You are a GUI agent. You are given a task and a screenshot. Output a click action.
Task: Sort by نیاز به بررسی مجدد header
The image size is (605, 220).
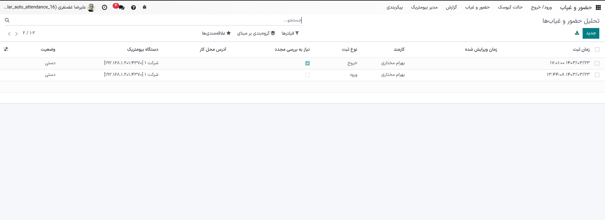pyautogui.click(x=292, y=49)
